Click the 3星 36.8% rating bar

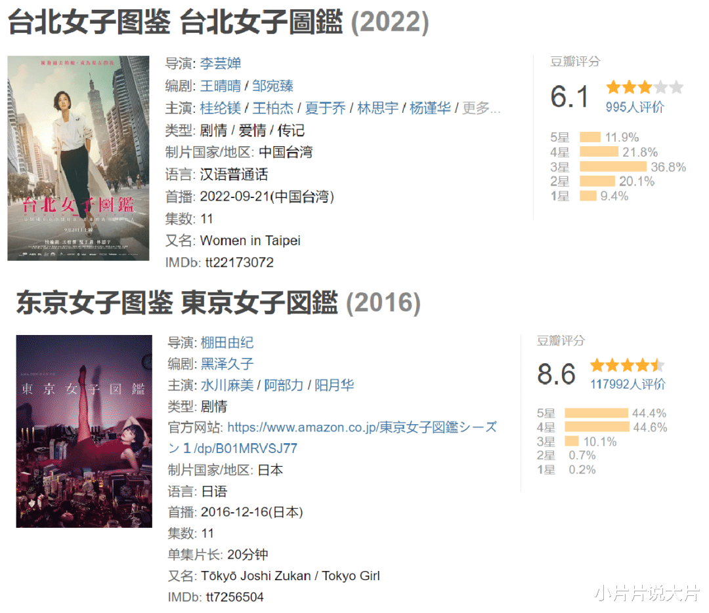(x=612, y=167)
